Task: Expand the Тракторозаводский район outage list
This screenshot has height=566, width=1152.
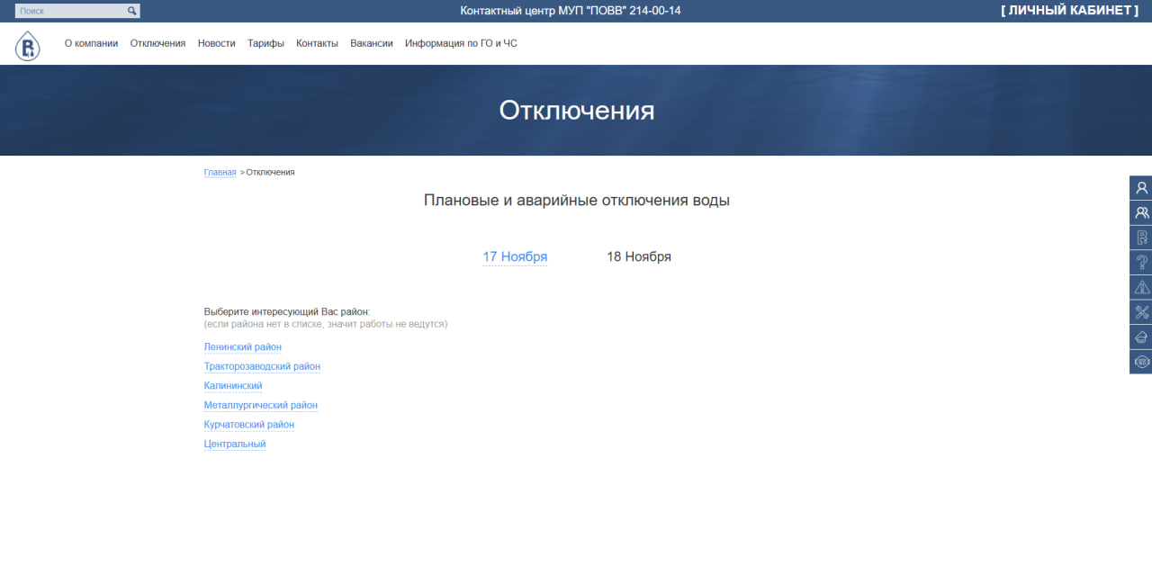Action: pos(262,366)
